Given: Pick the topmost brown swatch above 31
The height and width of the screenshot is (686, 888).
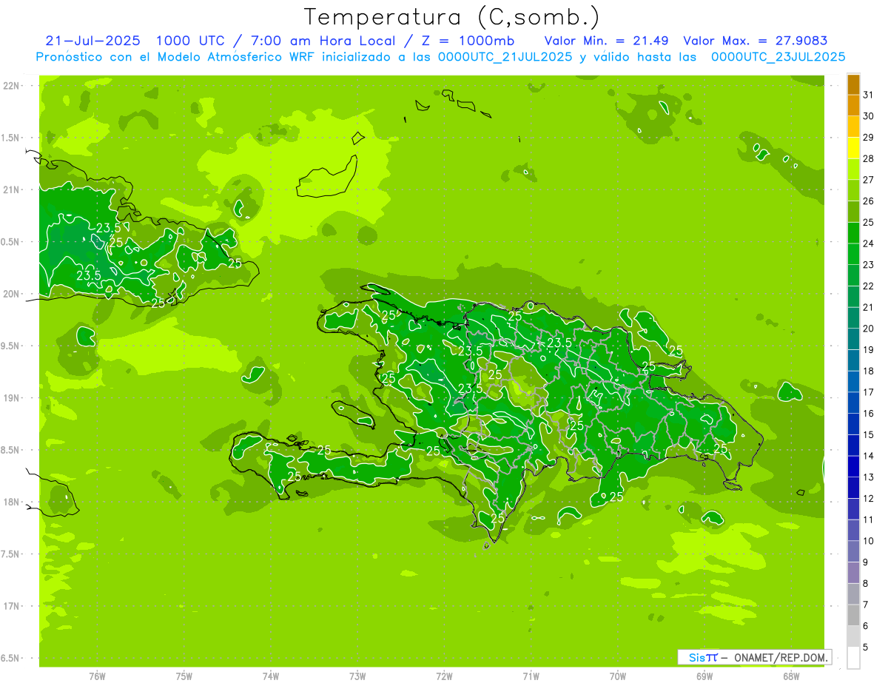Looking at the screenshot, I should (x=853, y=84).
